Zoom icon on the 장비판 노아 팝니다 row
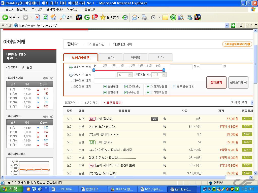 [x=164, y=126]
